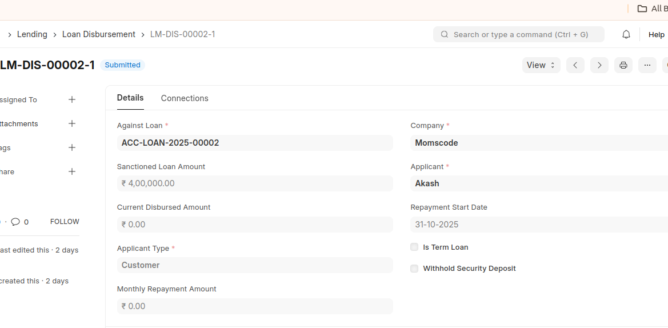Click the notifications bell icon
Image resolution: width=668 pixels, height=328 pixels.
(626, 34)
